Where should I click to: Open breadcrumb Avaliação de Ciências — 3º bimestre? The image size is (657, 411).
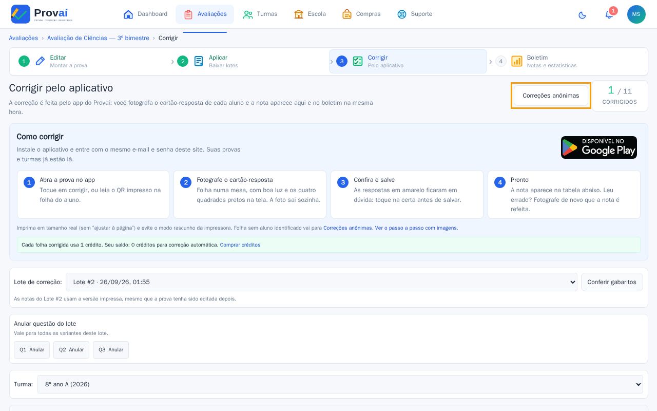click(98, 38)
